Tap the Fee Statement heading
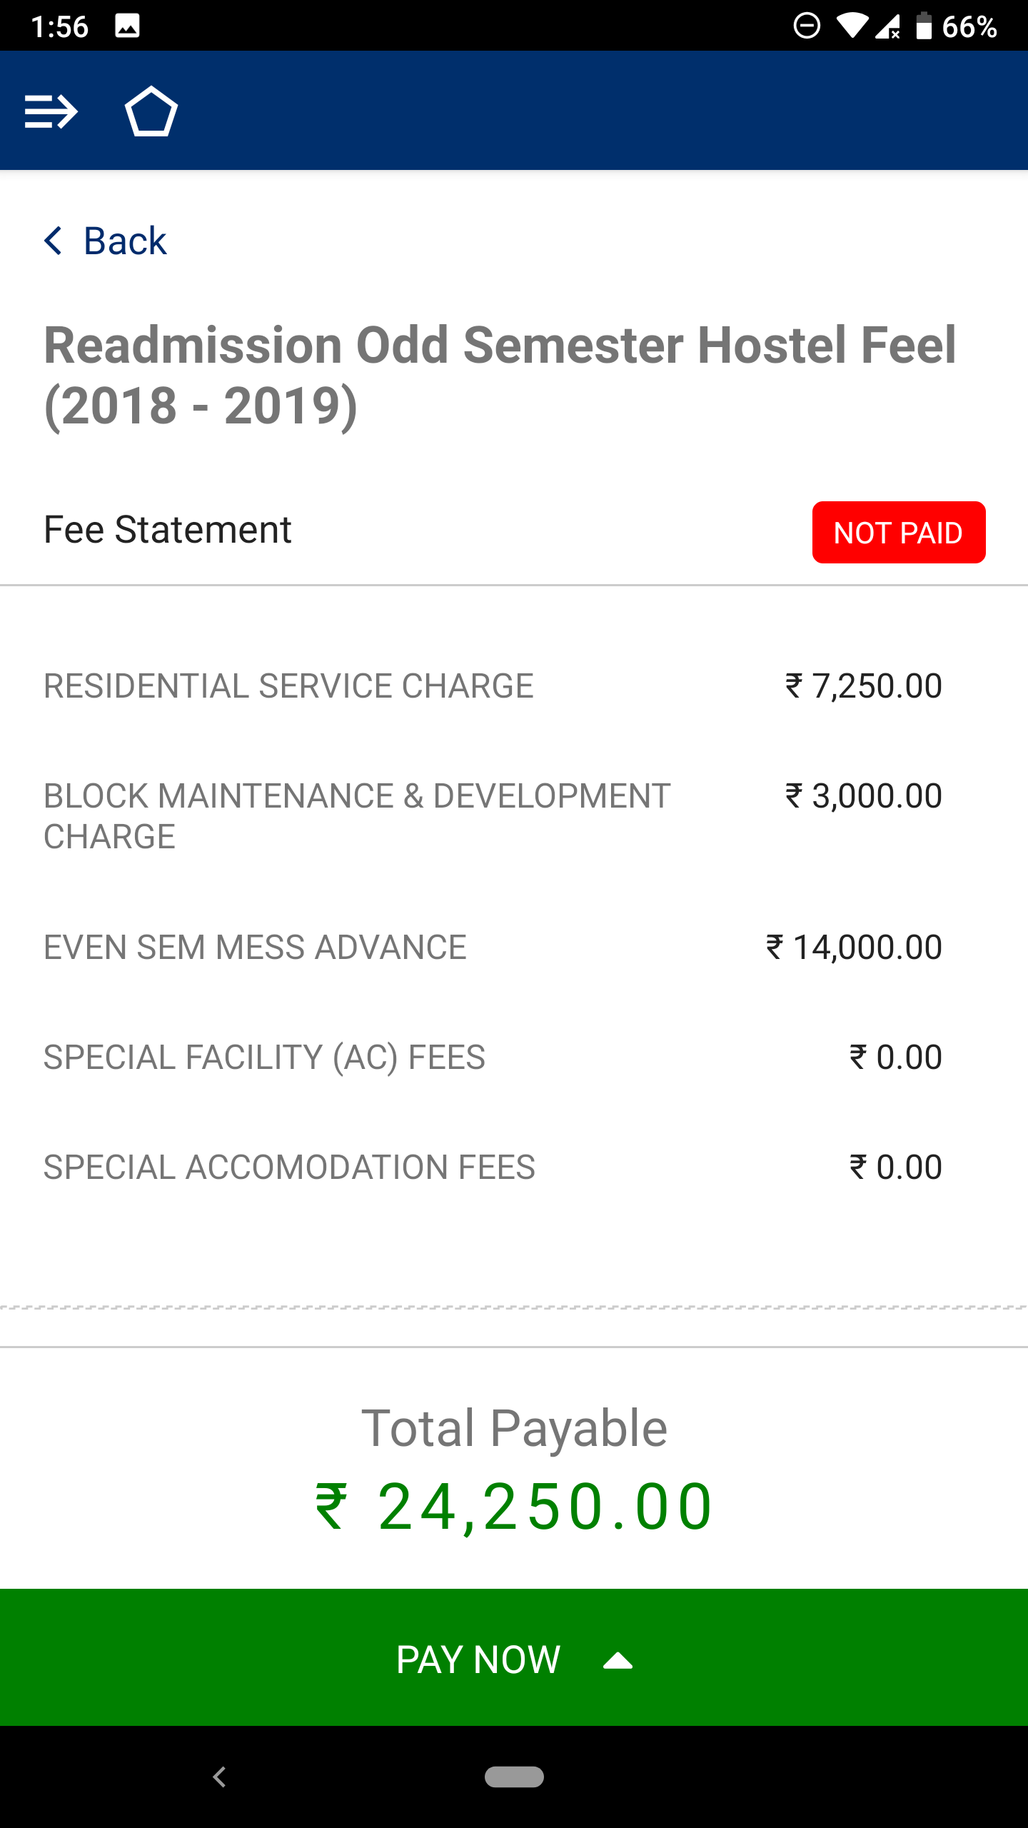 pyautogui.click(x=168, y=530)
